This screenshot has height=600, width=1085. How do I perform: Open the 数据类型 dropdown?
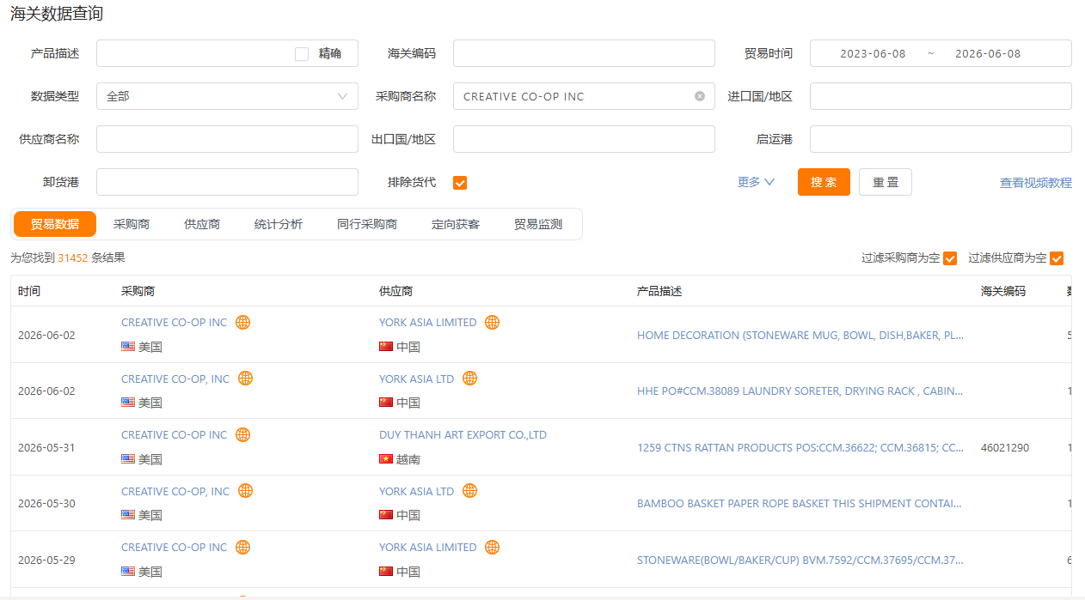227,96
